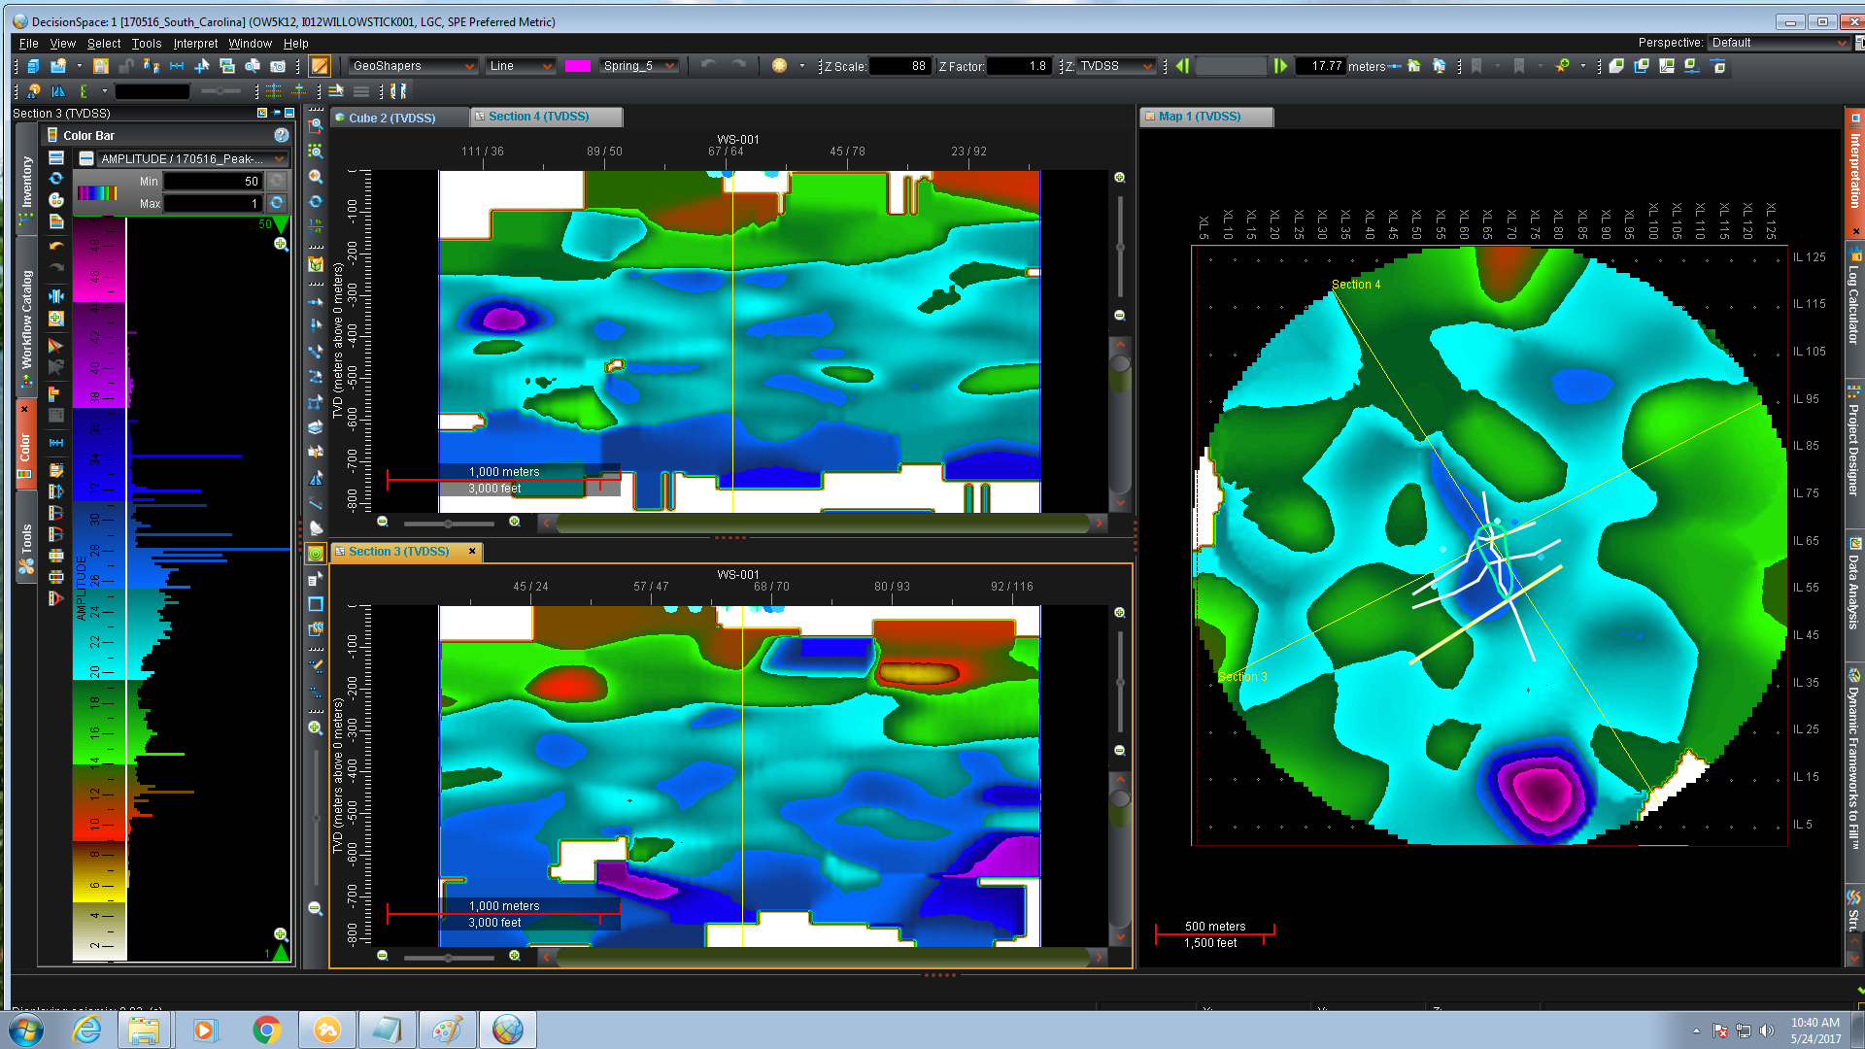Screen dimensions: 1865x1049
Task: Click the white 3D box view icon
Action: 1616,66
